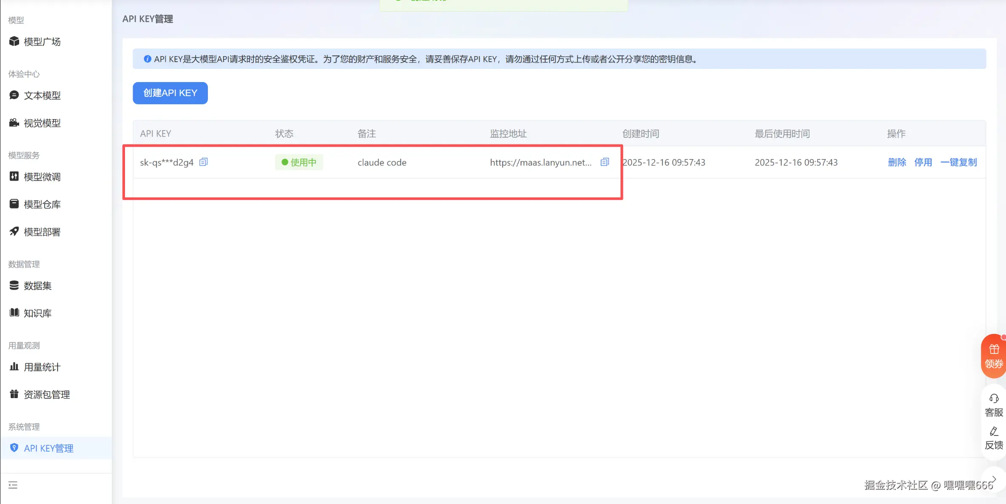Expand the right-edge floating arrow chevron
Image resolution: width=1006 pixels, height=504 pixels.
click(994, 478)
